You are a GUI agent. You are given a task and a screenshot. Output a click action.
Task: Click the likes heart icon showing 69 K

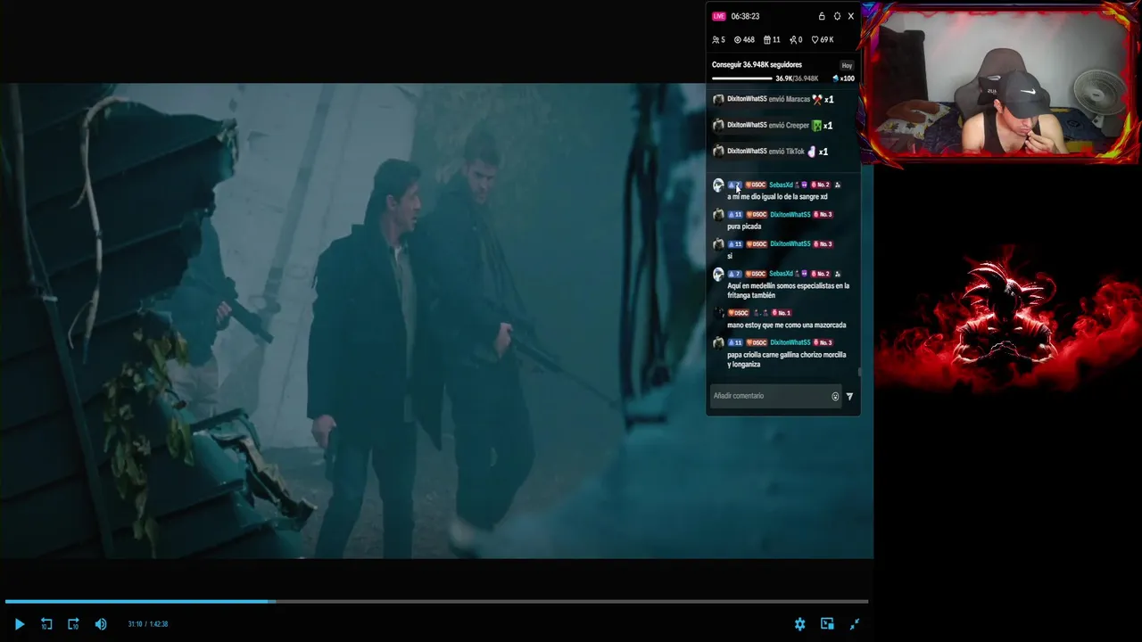tap(815, 40)
